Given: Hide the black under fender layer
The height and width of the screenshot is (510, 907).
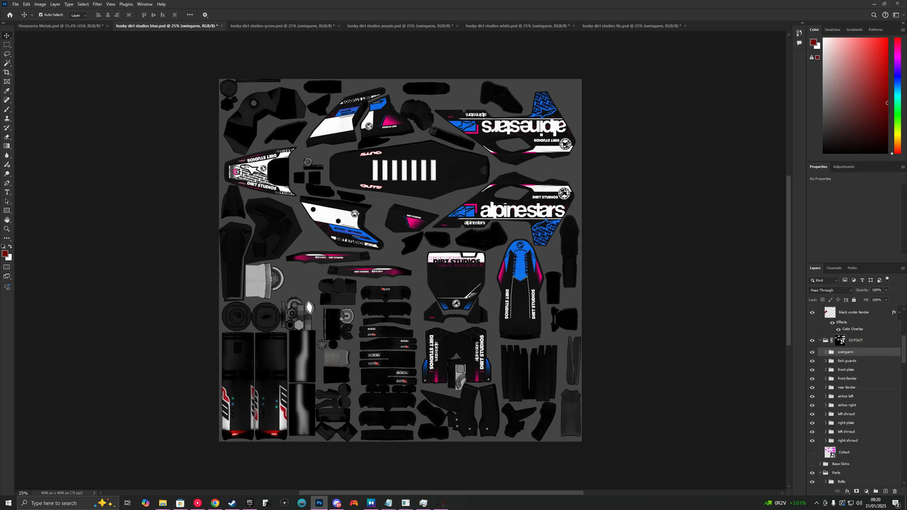Looking at the screenshot, I should pyautogui.click(x=812, y=312).
